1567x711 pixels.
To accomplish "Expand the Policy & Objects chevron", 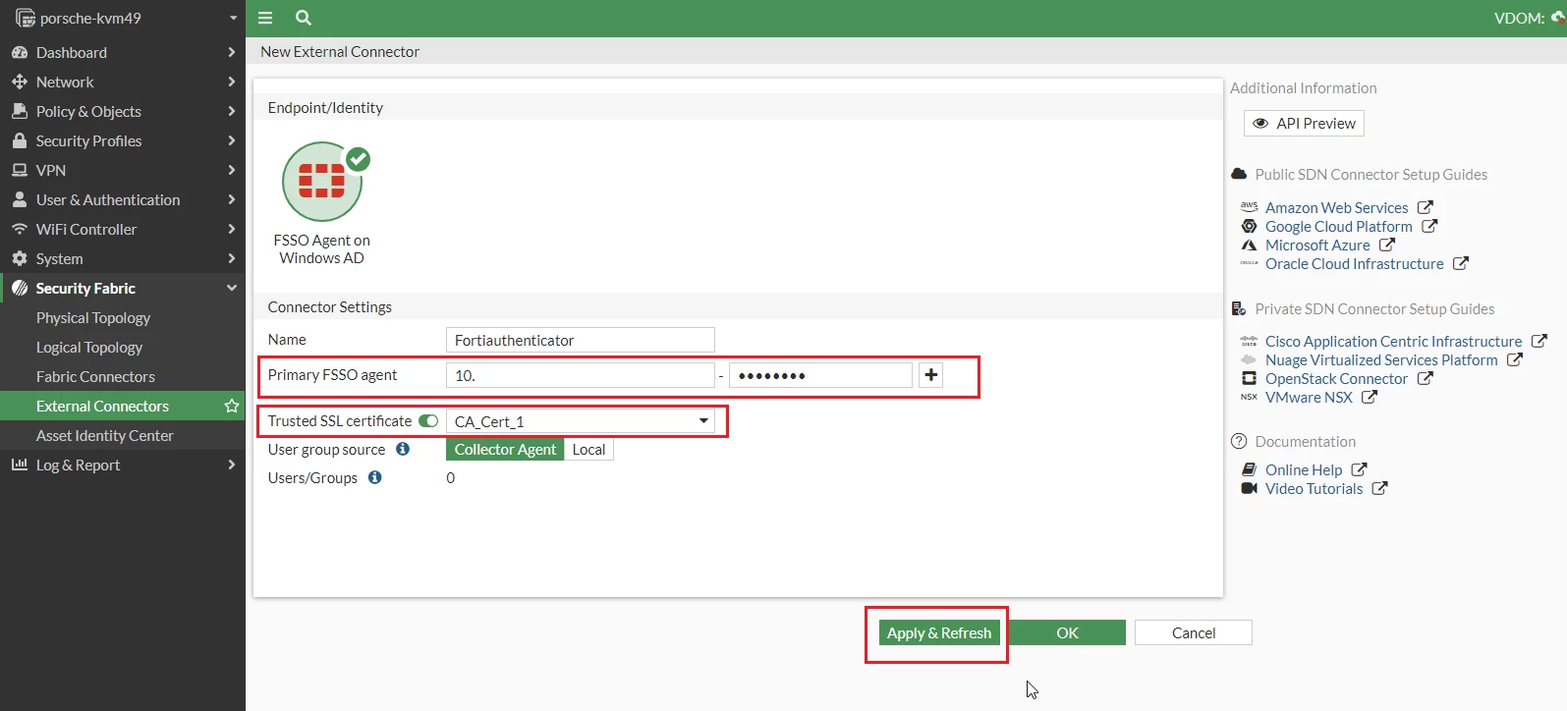I will (232, 111).
